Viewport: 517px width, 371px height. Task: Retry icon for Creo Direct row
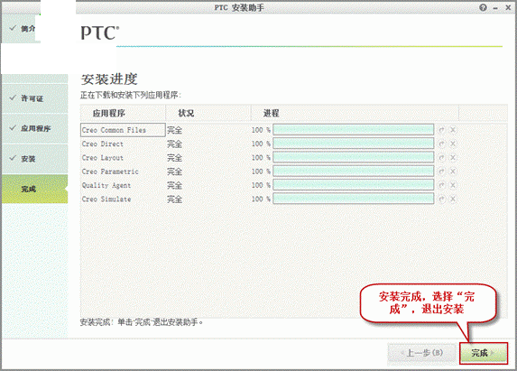pos(442,144)
